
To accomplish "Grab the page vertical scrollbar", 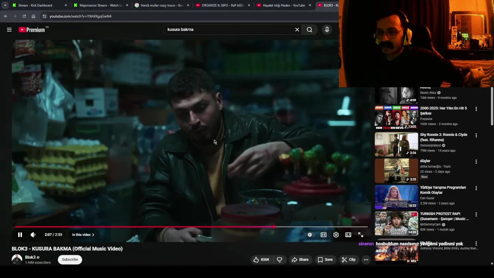I will pos(492,106).
